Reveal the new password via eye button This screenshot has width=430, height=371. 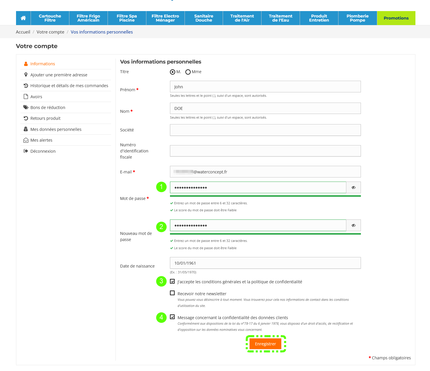coord(353,226)
